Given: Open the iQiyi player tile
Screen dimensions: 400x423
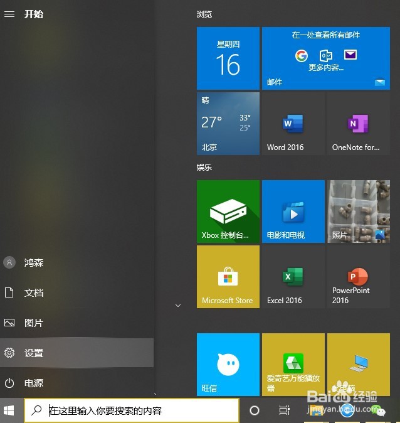Looking at the screenshot, I should pos(293,365).
